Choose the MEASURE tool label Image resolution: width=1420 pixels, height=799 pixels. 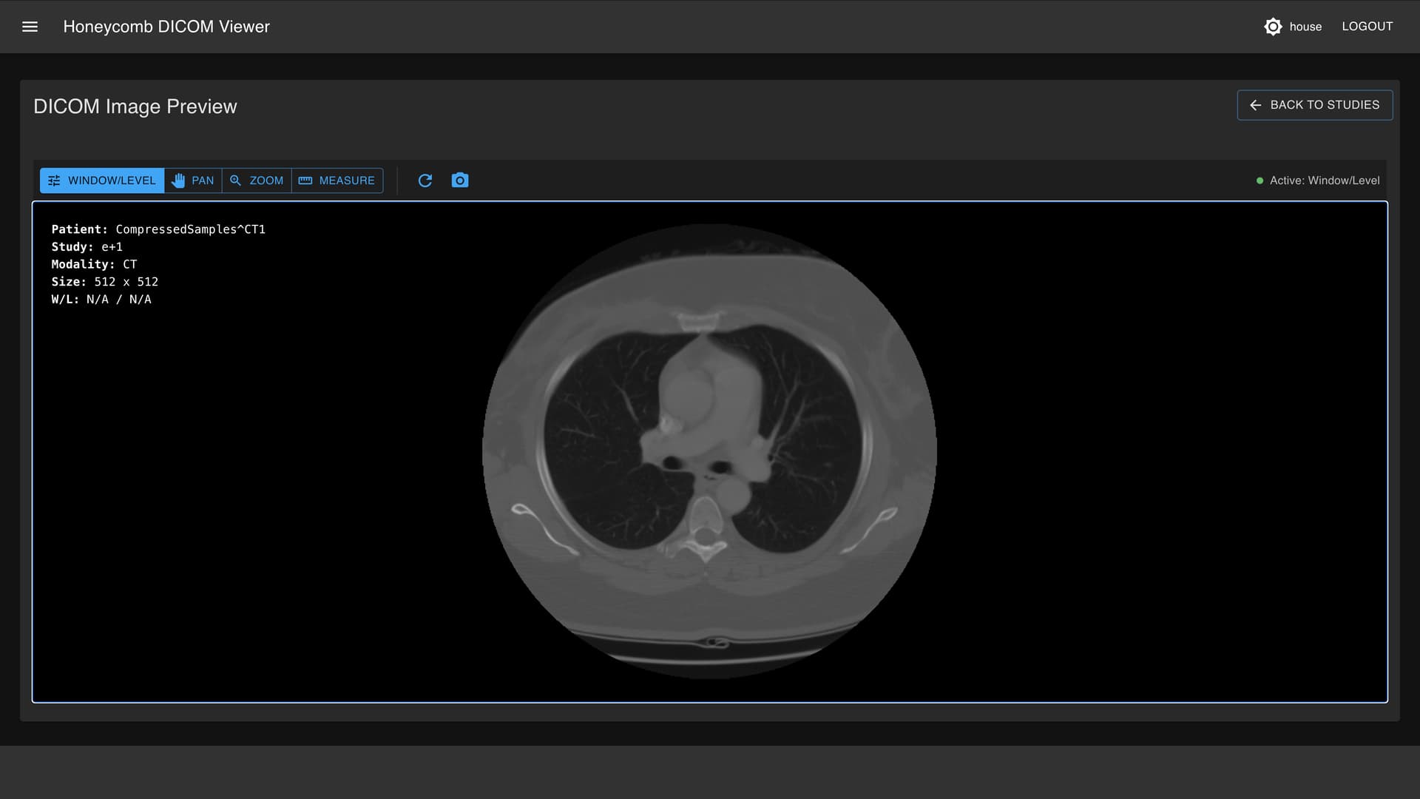347,181
